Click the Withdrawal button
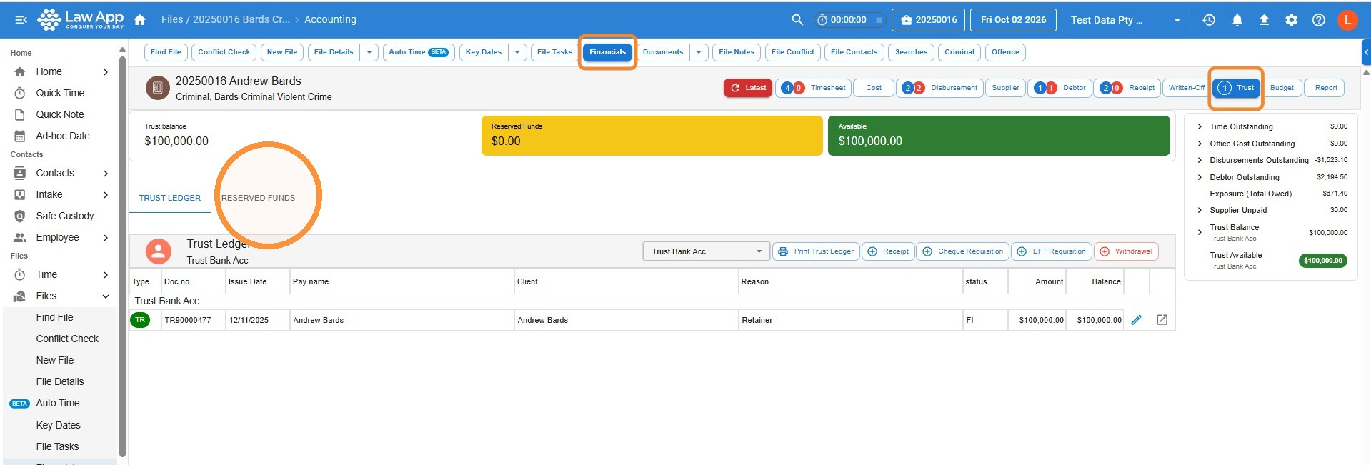Screen dimensions: 1371x465 (1126, 251)
